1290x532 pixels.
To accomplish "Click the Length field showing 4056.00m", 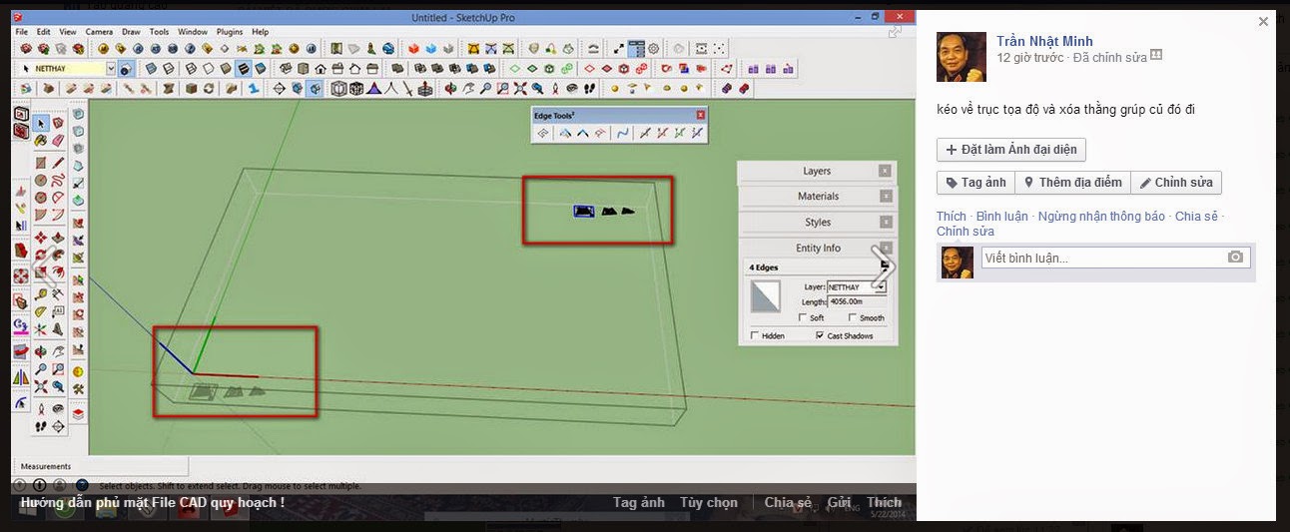I will coord(857,301).
